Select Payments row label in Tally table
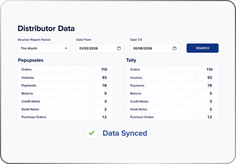Image resolution: width=236 pixels, height=164 pixels. pos(137,86)
